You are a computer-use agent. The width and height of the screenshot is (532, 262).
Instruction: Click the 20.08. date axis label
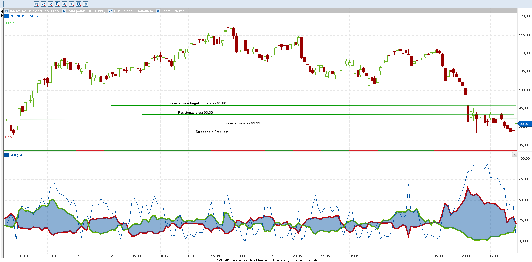(x=467, y=256)
